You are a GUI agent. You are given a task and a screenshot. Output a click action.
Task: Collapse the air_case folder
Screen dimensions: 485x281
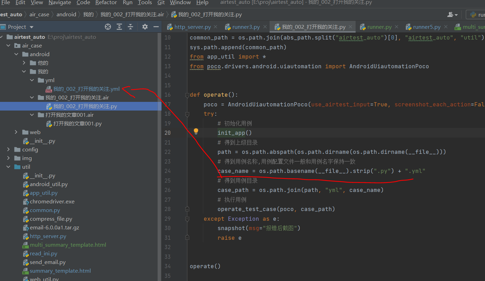tap(8, 45)
